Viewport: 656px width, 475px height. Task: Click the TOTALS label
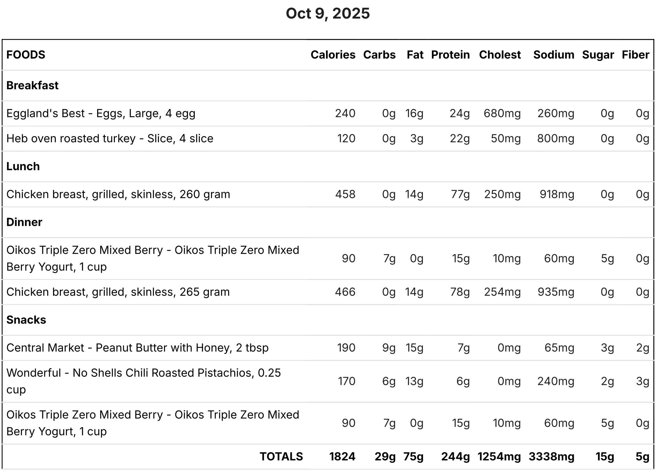pos(281,456)
